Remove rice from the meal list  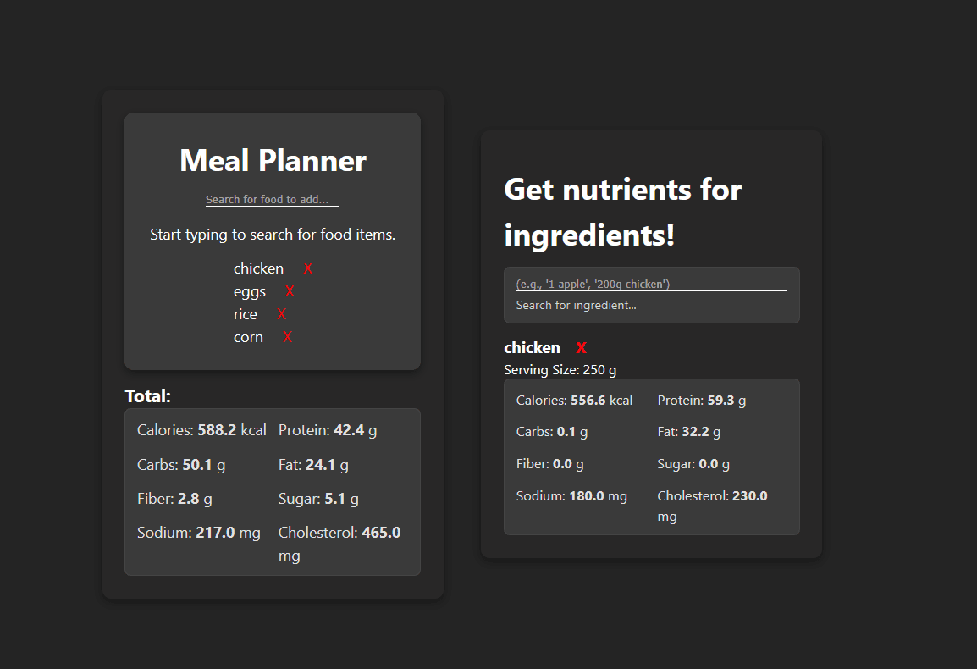[x=282, y=314]
